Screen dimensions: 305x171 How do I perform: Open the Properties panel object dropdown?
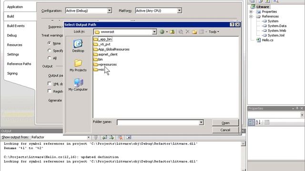[x=302, y=115]
